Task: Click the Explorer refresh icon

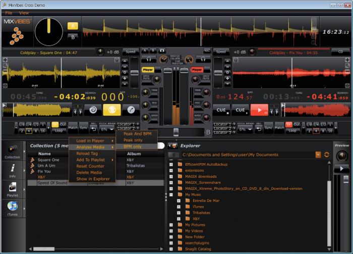Action: (x=327, y=155)
